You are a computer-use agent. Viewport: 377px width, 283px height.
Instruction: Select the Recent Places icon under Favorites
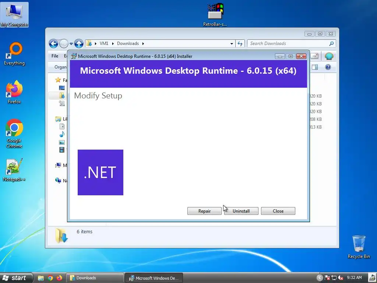click(62, 103)
